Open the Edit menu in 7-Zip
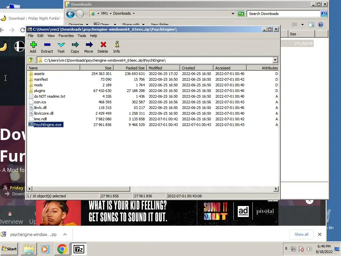 [x=40, y=36]
